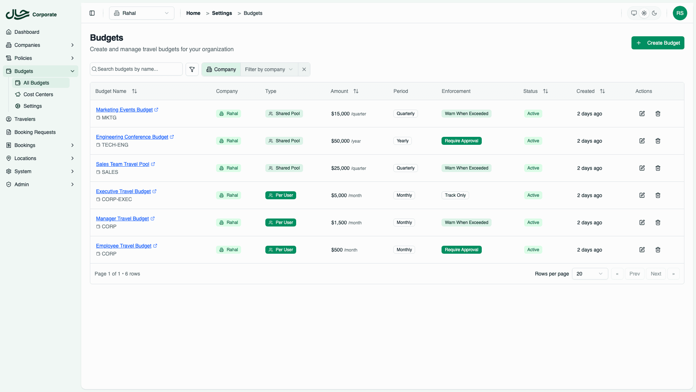The width and height of the screenshot is (696, 392).
Task: Change rows per page dropdown
Action: [x=589, y=274]
